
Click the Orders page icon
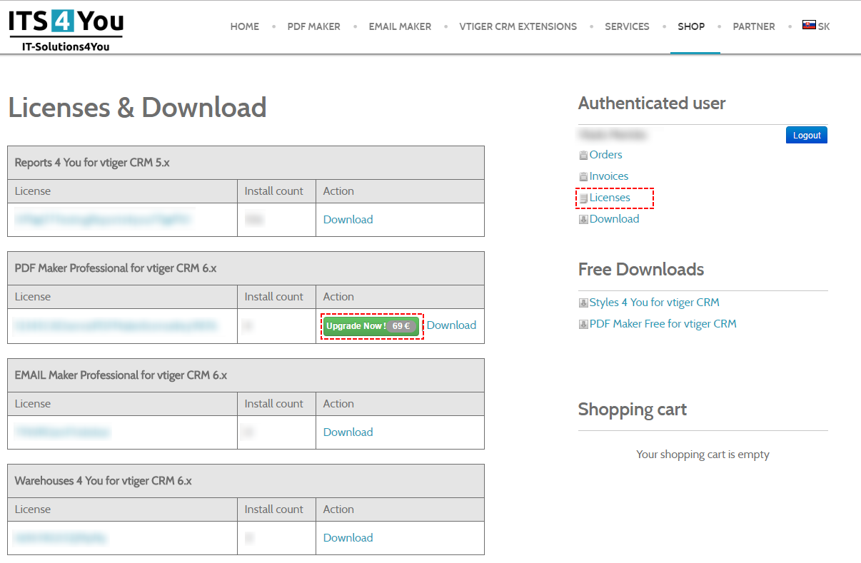(x=583, y=155)
